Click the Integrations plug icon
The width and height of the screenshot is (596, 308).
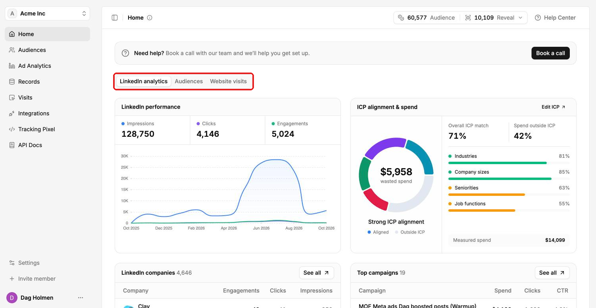[12, 113]
